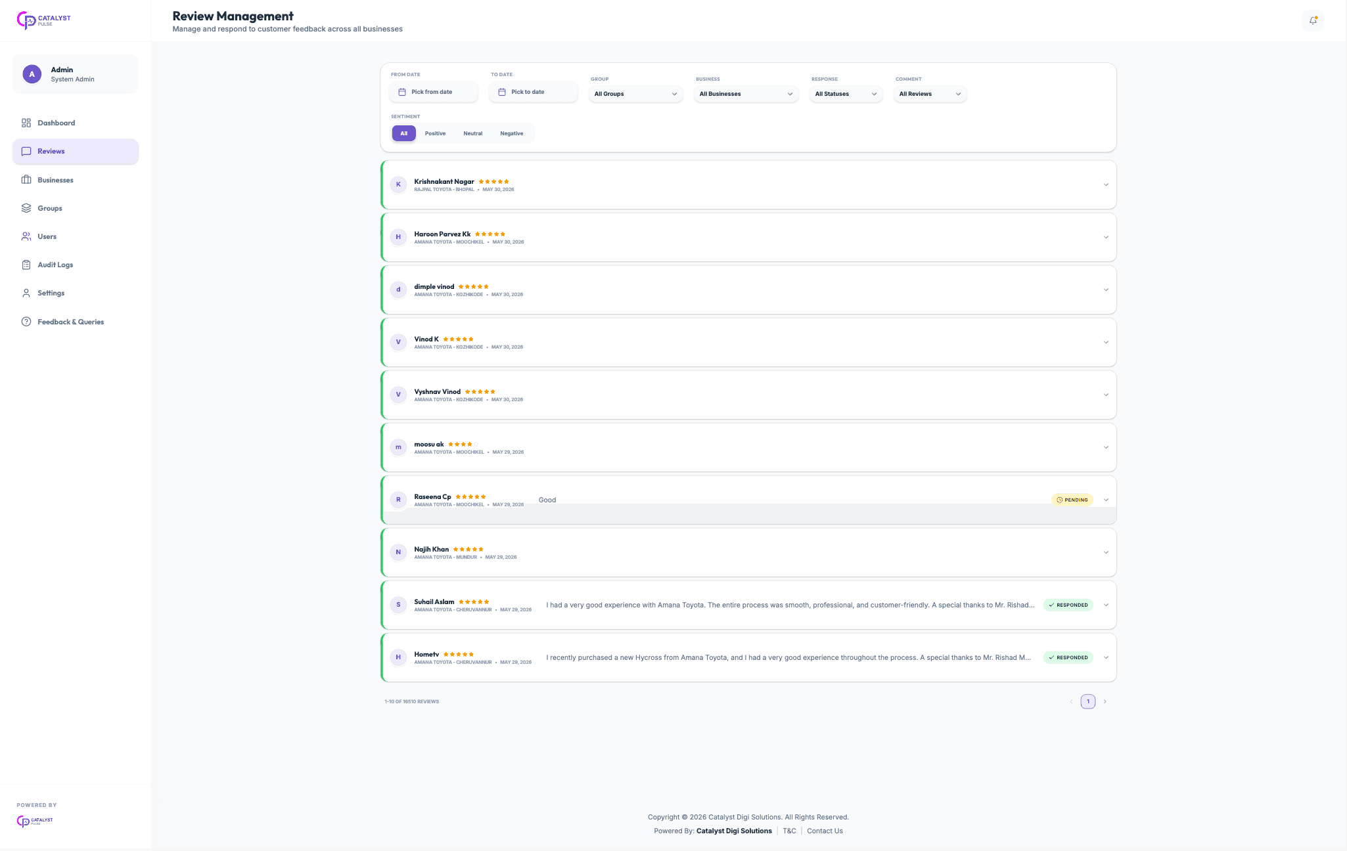Click the Feedback & Queries help icon
This screenshot has width=1347, height=851.
click(26, 322)
